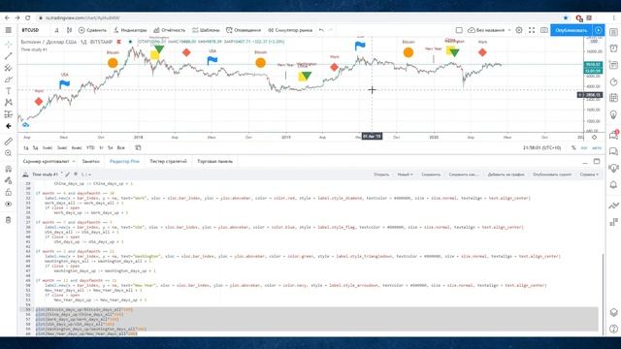
Task: Switch to the Заметки notes tab
Action: tap(90, 162)
